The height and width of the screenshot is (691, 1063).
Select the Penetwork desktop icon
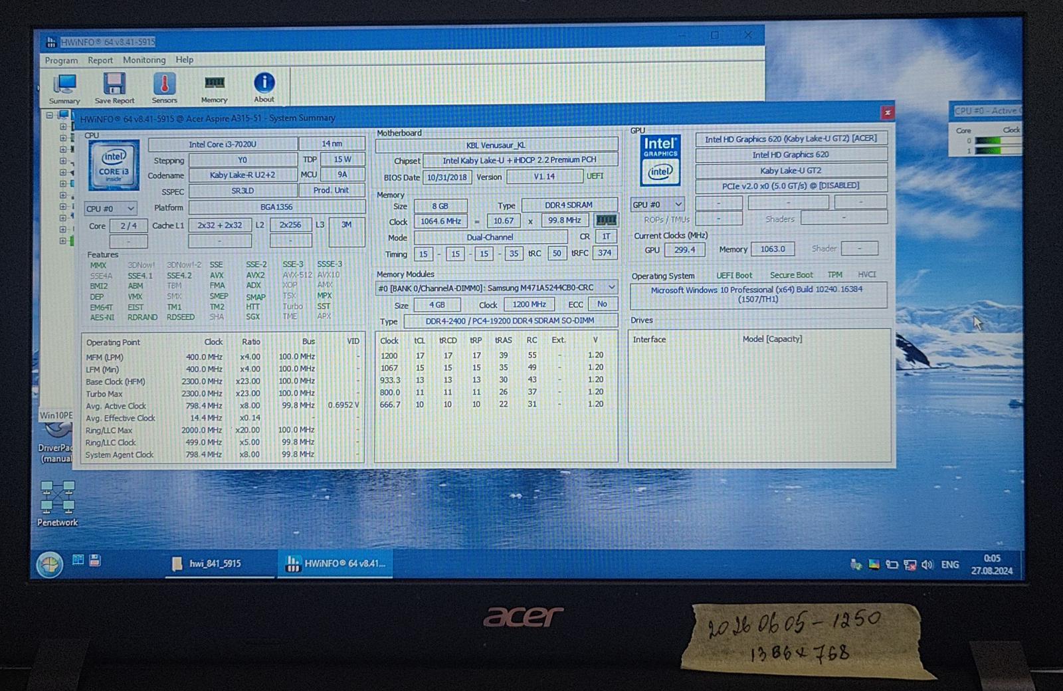tap(58, 504)
